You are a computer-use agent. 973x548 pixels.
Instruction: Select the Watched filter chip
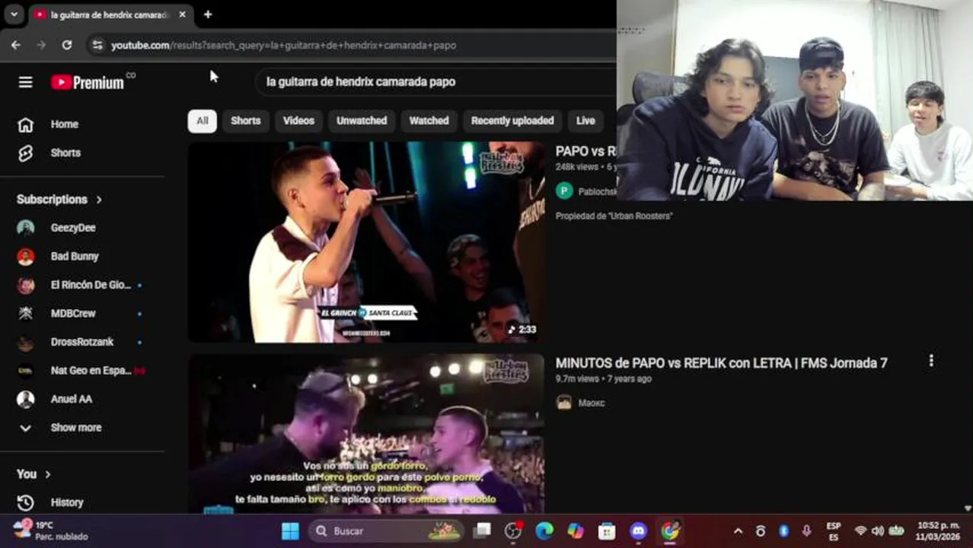pos(429,121)
